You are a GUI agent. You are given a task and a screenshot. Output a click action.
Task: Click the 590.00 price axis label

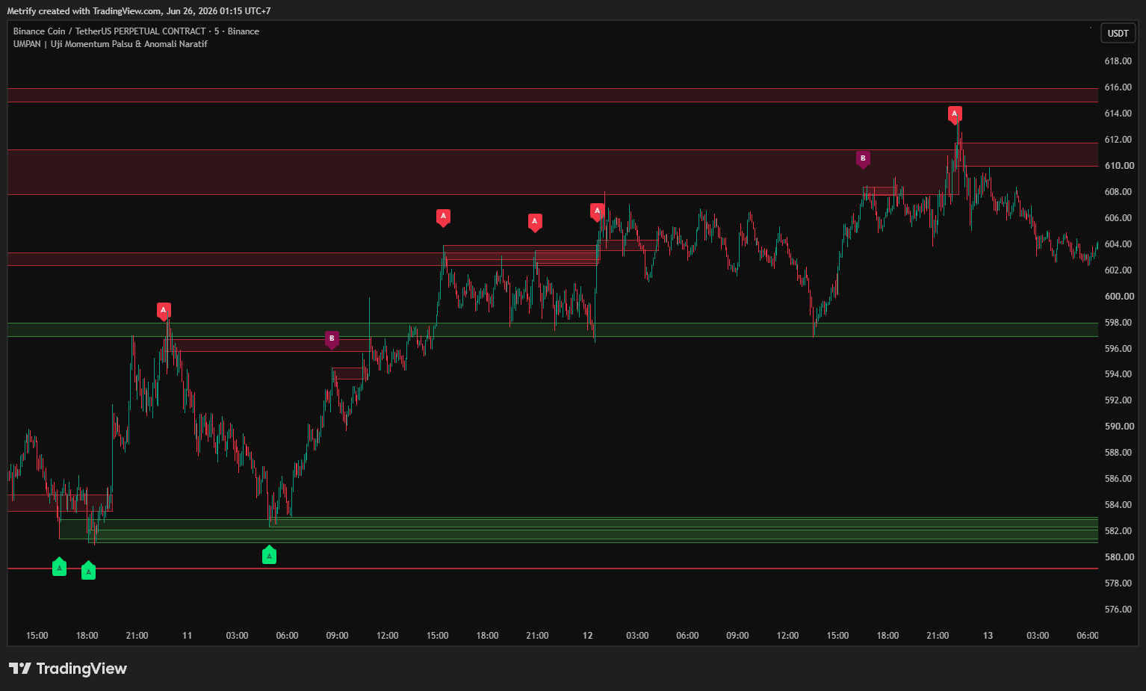click(1118, 427)
